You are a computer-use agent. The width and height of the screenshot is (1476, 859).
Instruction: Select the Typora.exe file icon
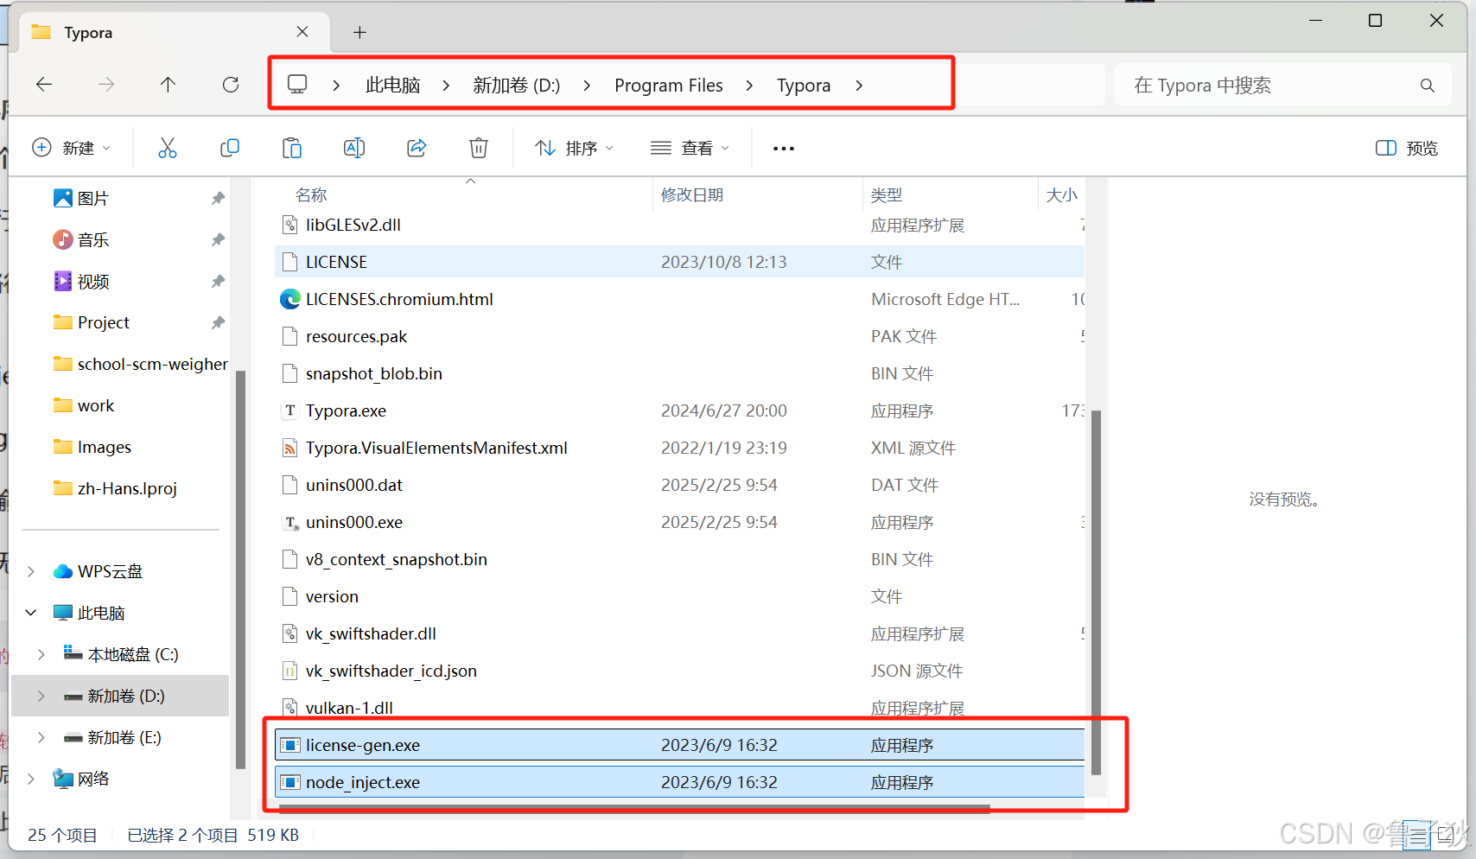[x=290, y=410]
